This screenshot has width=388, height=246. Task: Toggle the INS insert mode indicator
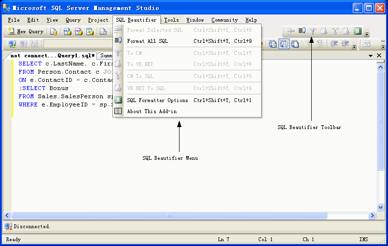tap(363, 239)
